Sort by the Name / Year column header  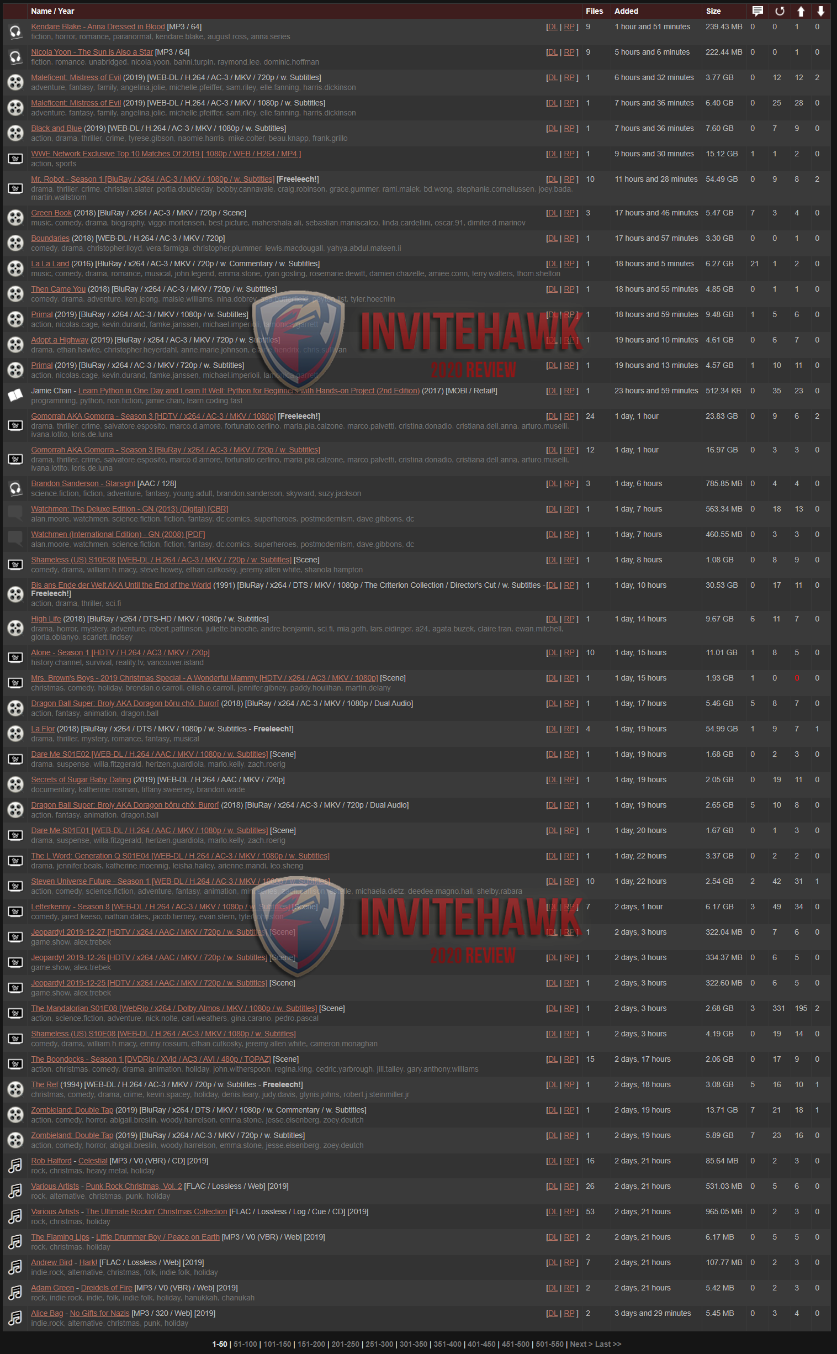tap(52, 11)
